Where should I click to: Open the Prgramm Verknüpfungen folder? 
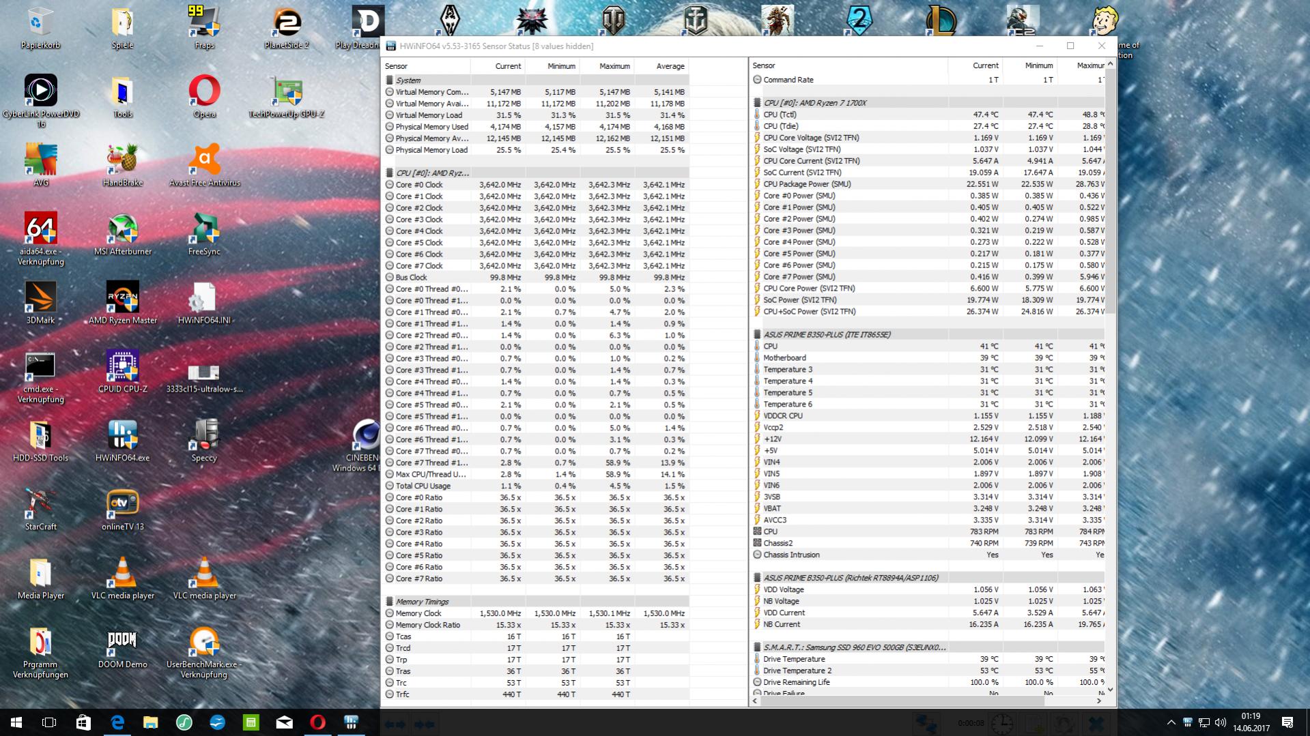point(40,653)
